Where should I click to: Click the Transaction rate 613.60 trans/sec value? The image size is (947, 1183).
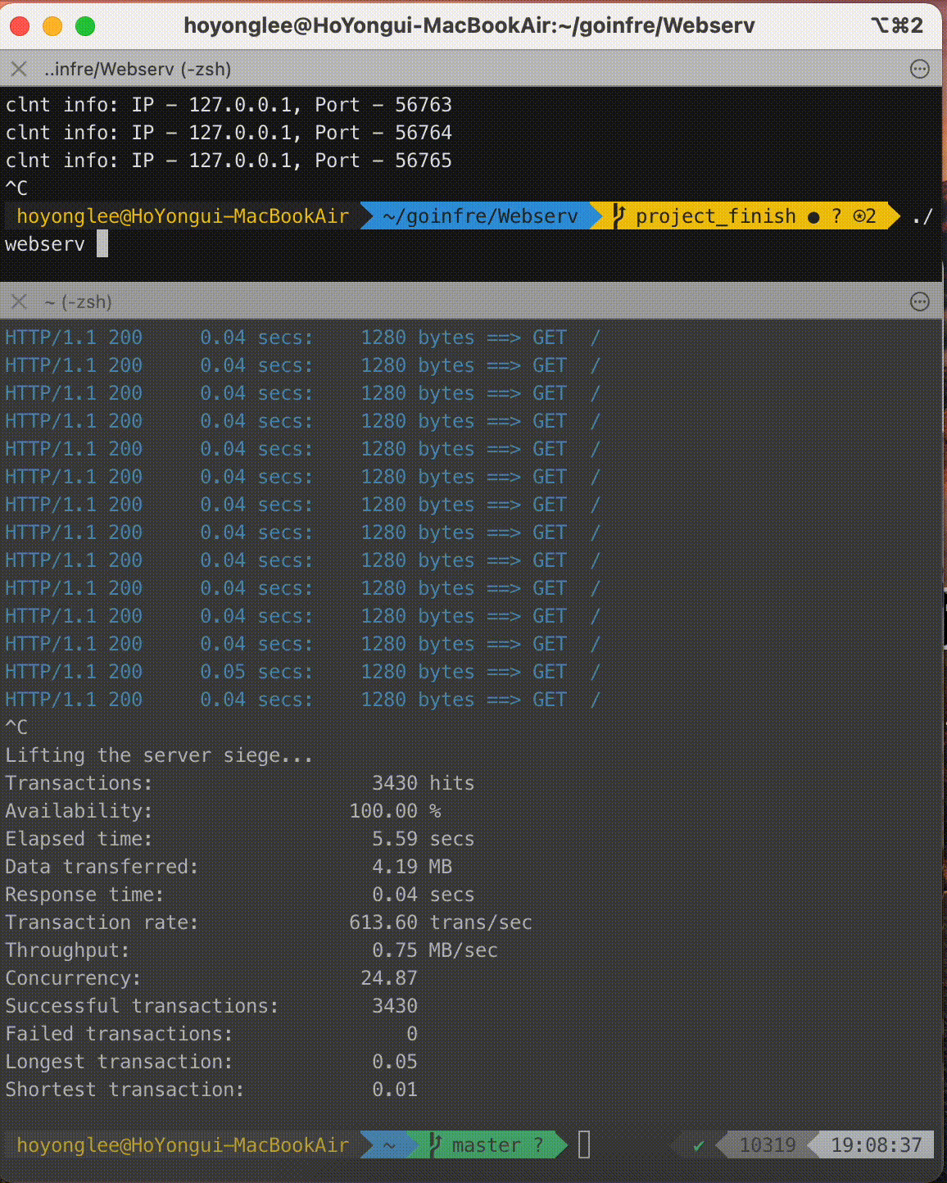[441, 922]
